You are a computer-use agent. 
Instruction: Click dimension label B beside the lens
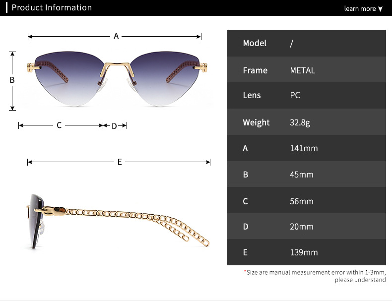click(x=12, y=80)
